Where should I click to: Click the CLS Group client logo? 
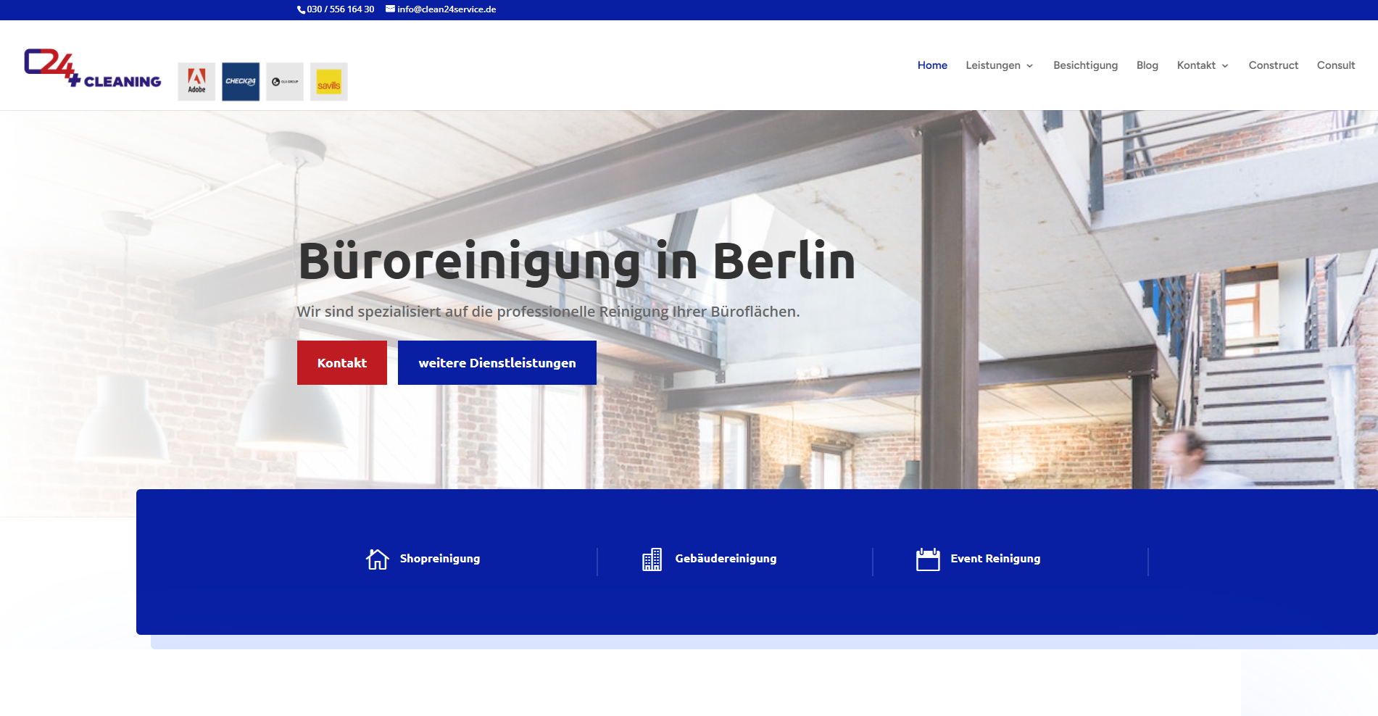285,82
